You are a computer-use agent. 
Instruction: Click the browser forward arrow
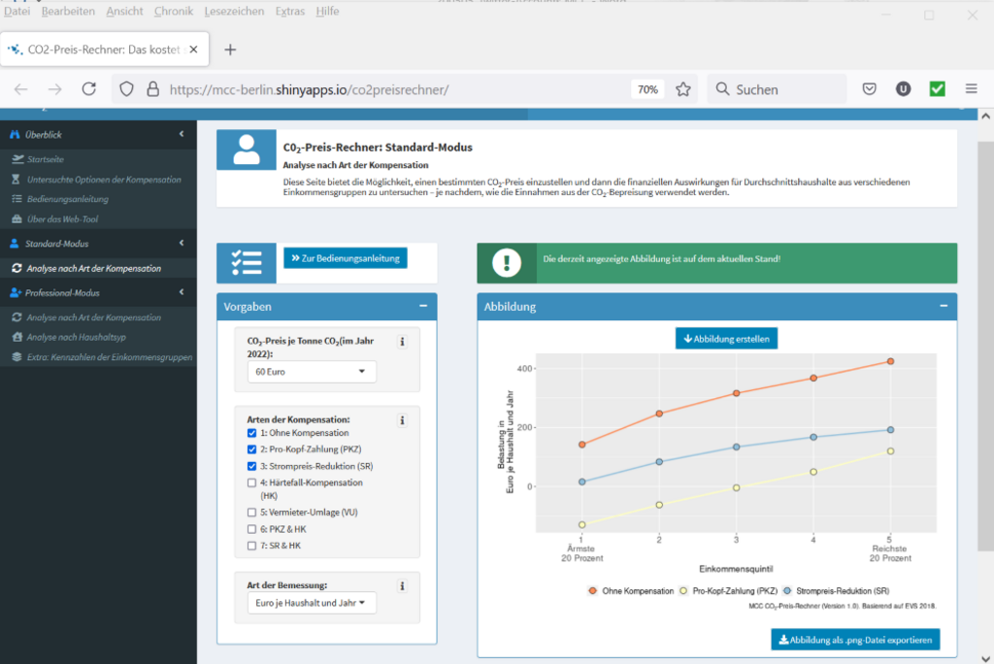(x=55, y=89)
